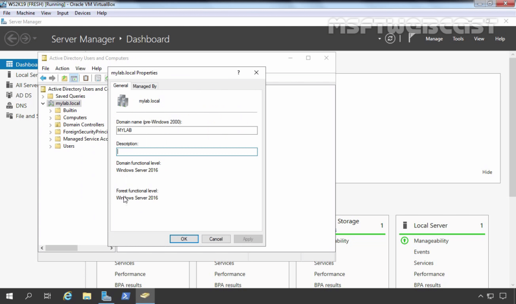Open BPA results under Local Server
The image size is (516, 304).
[427, 285]
